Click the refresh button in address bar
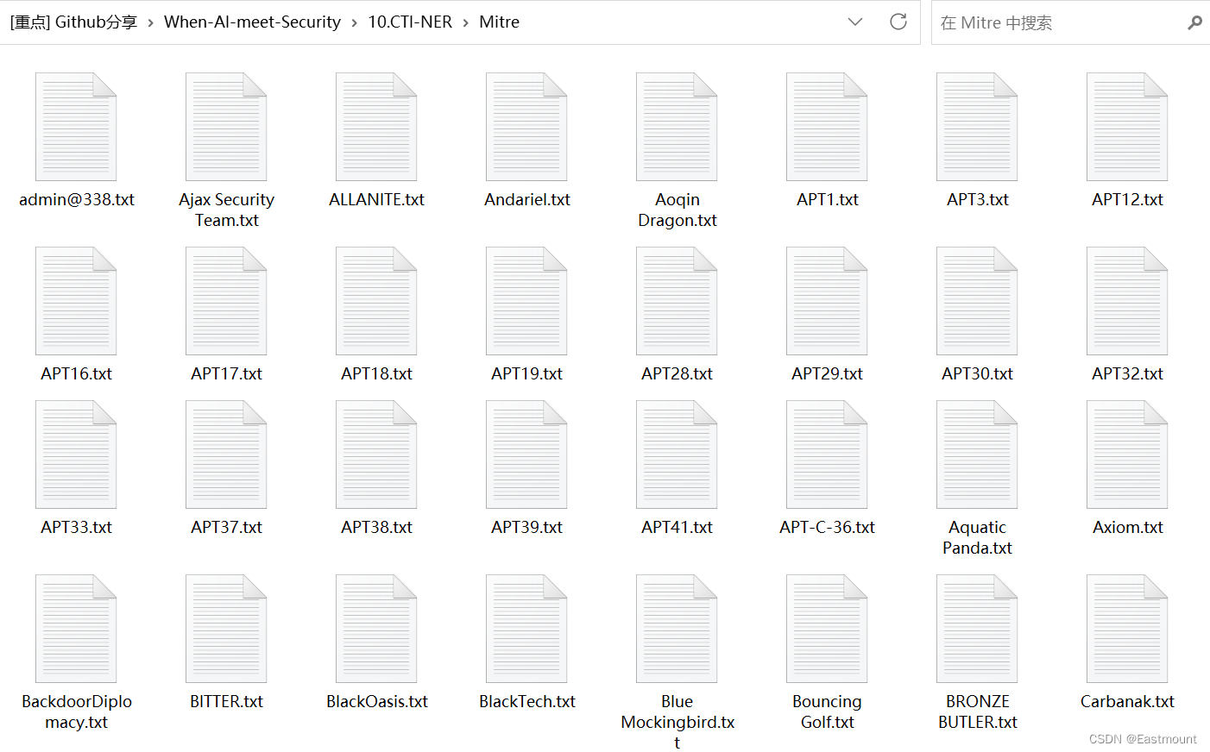Viewport: 1210px width, 752px height. click(x=898, y=22)
